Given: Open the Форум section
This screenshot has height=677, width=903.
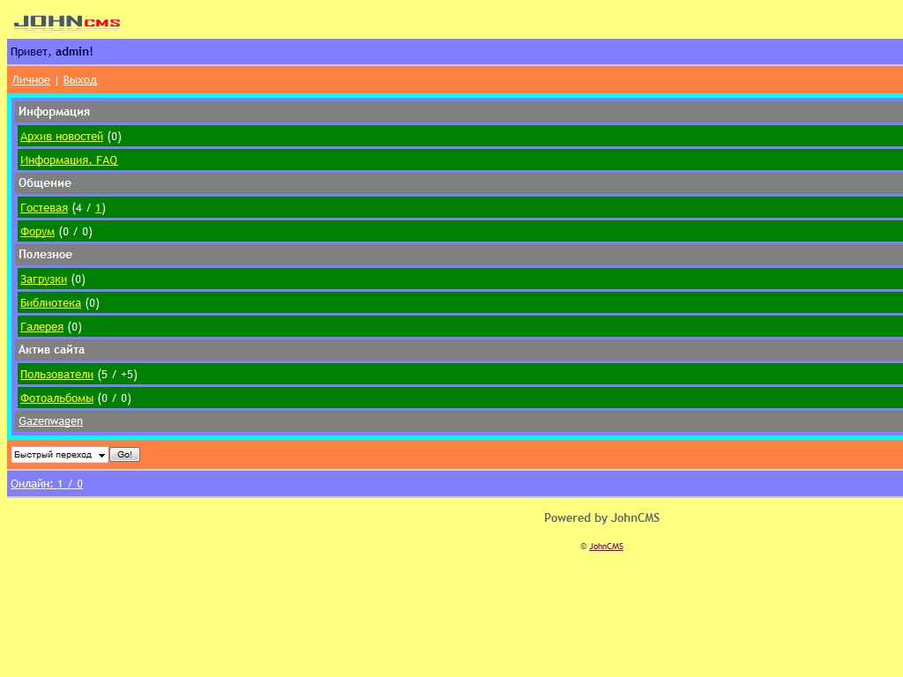Looking at the screenshot, I should tap(37, 232).
